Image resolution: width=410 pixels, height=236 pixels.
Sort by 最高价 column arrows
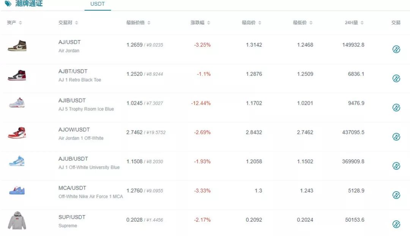pyautogui.click(x=260, y=23)
